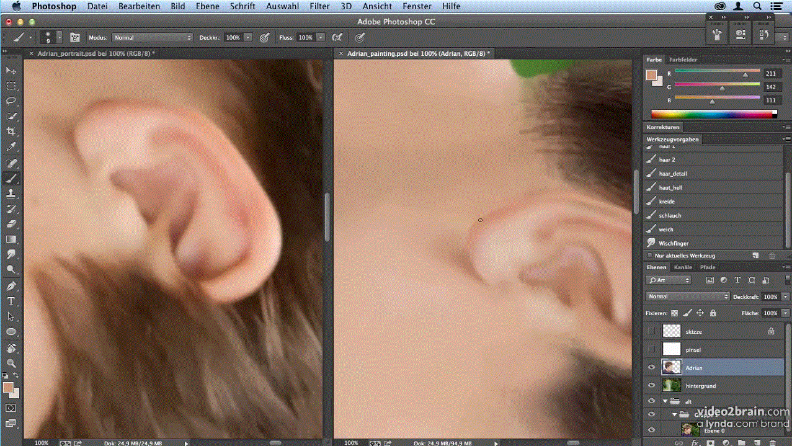
Task: Show the skizze layer
Action: point(651,331)
